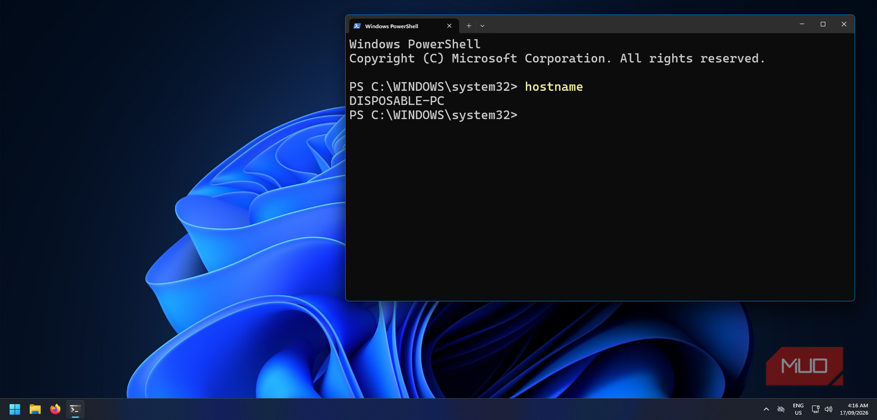
Task: Open network settings from the tray
Action: (815, 409)
